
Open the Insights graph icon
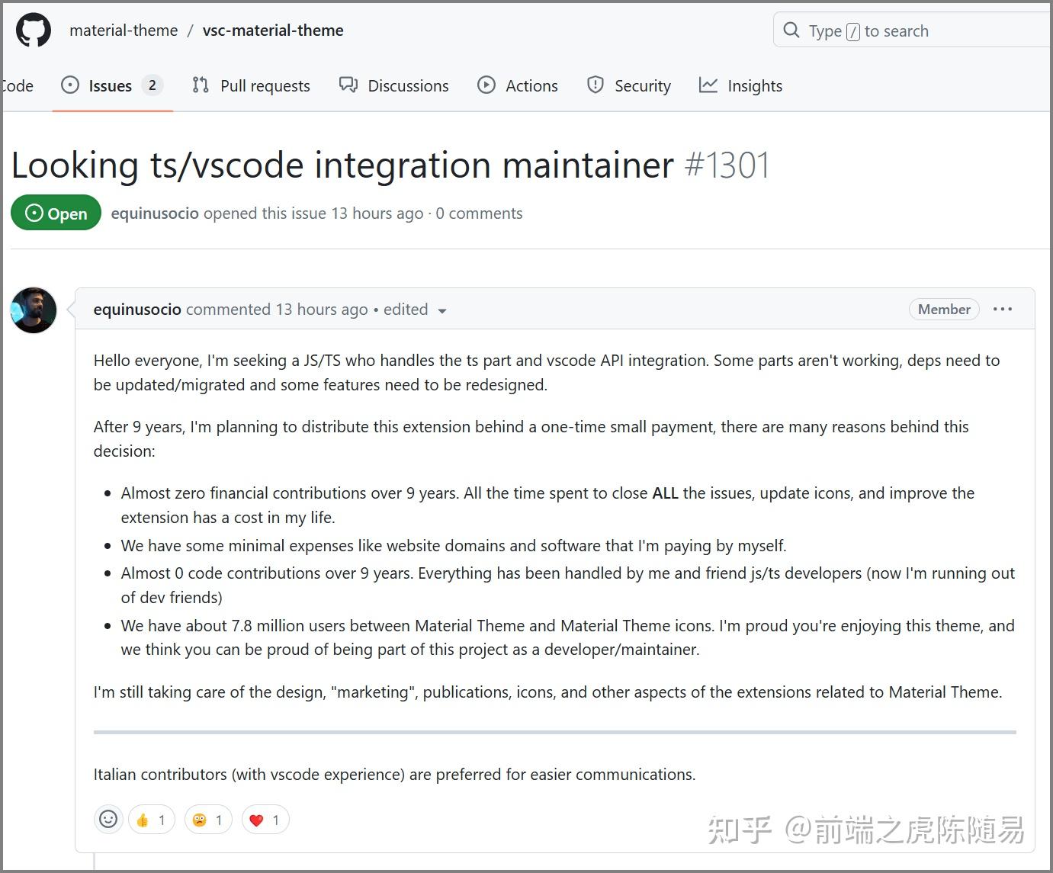707,85
